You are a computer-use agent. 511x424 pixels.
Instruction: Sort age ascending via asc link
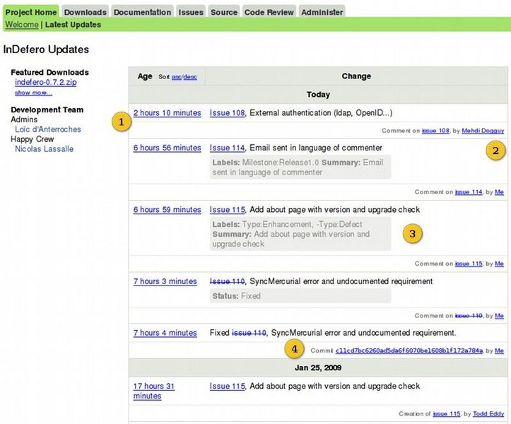pos(176,77)
